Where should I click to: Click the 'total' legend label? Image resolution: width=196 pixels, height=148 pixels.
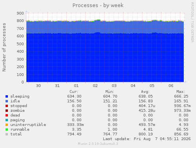click(x=16, y=134)
